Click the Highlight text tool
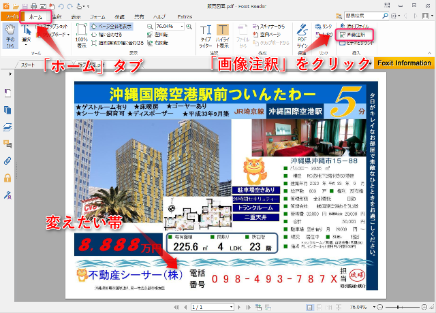 pos(223,34)
